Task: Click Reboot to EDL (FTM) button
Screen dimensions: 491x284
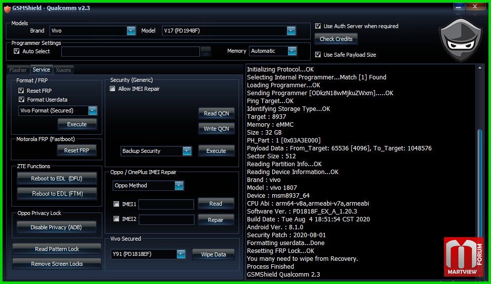Action: (57, 194)
